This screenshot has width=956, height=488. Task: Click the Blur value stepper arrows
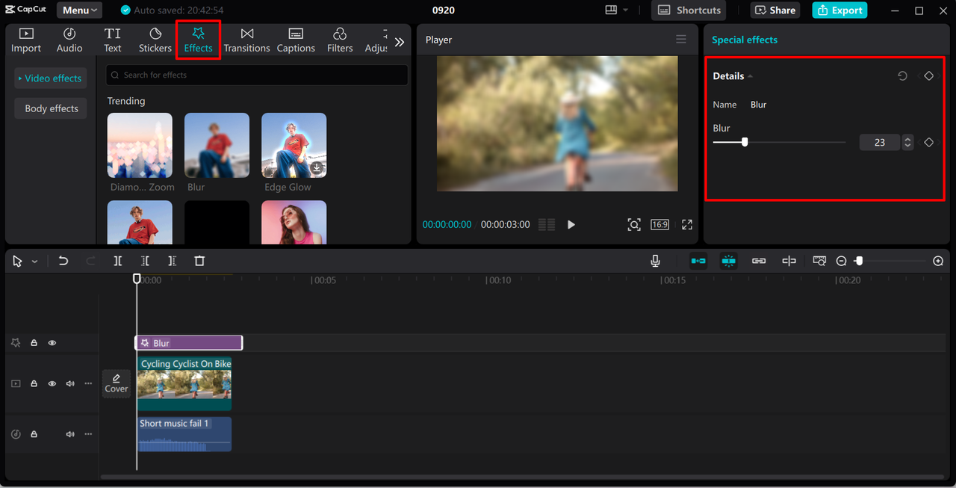(907, 142)
